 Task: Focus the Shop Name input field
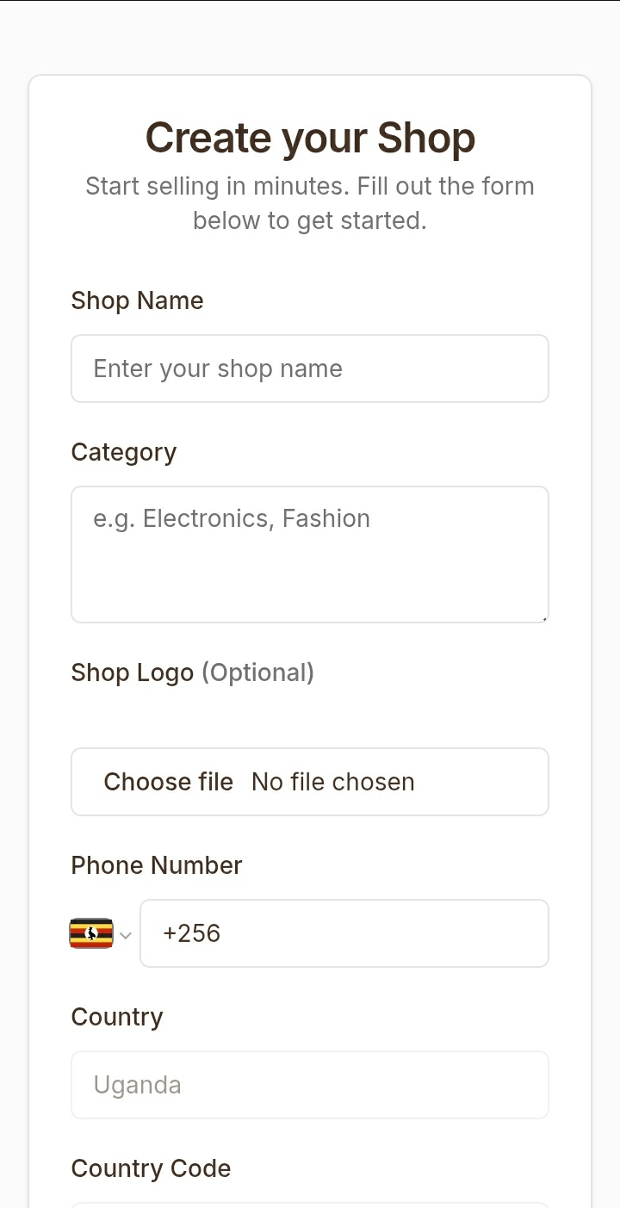coord(310,369)
